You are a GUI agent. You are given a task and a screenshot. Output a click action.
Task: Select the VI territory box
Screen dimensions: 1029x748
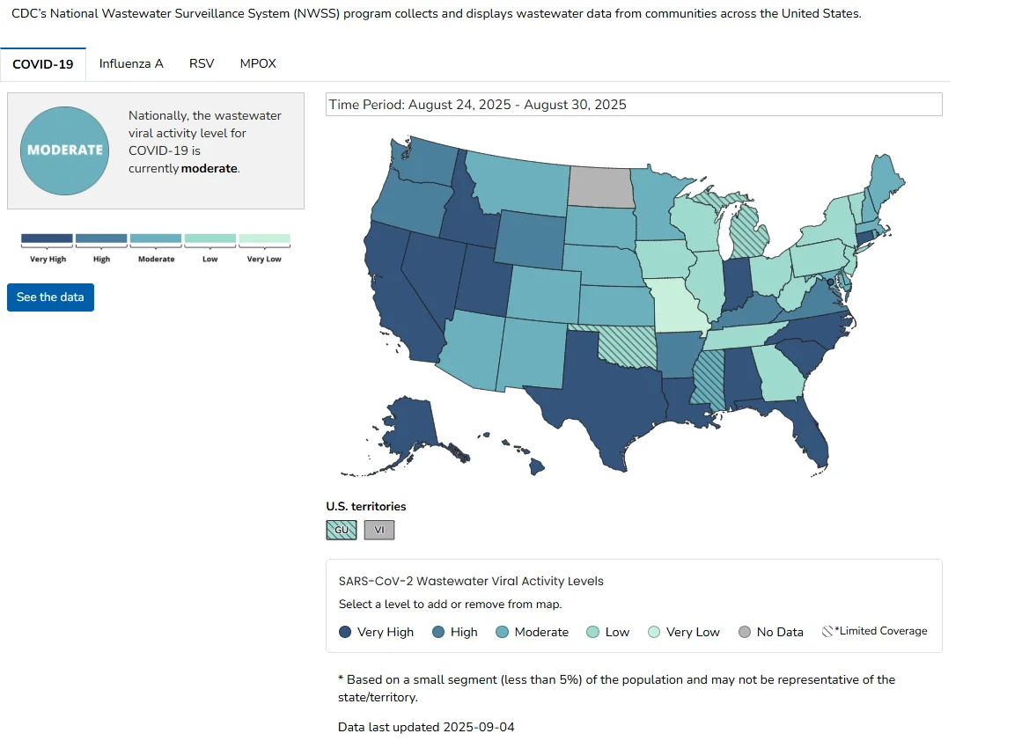[379, 530]
